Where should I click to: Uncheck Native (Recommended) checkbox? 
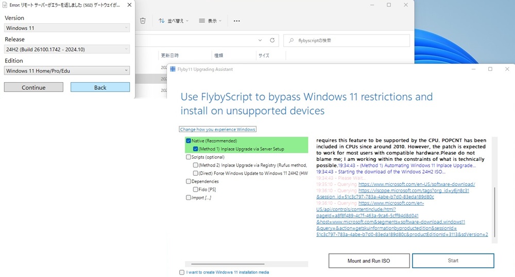(188, 141)
